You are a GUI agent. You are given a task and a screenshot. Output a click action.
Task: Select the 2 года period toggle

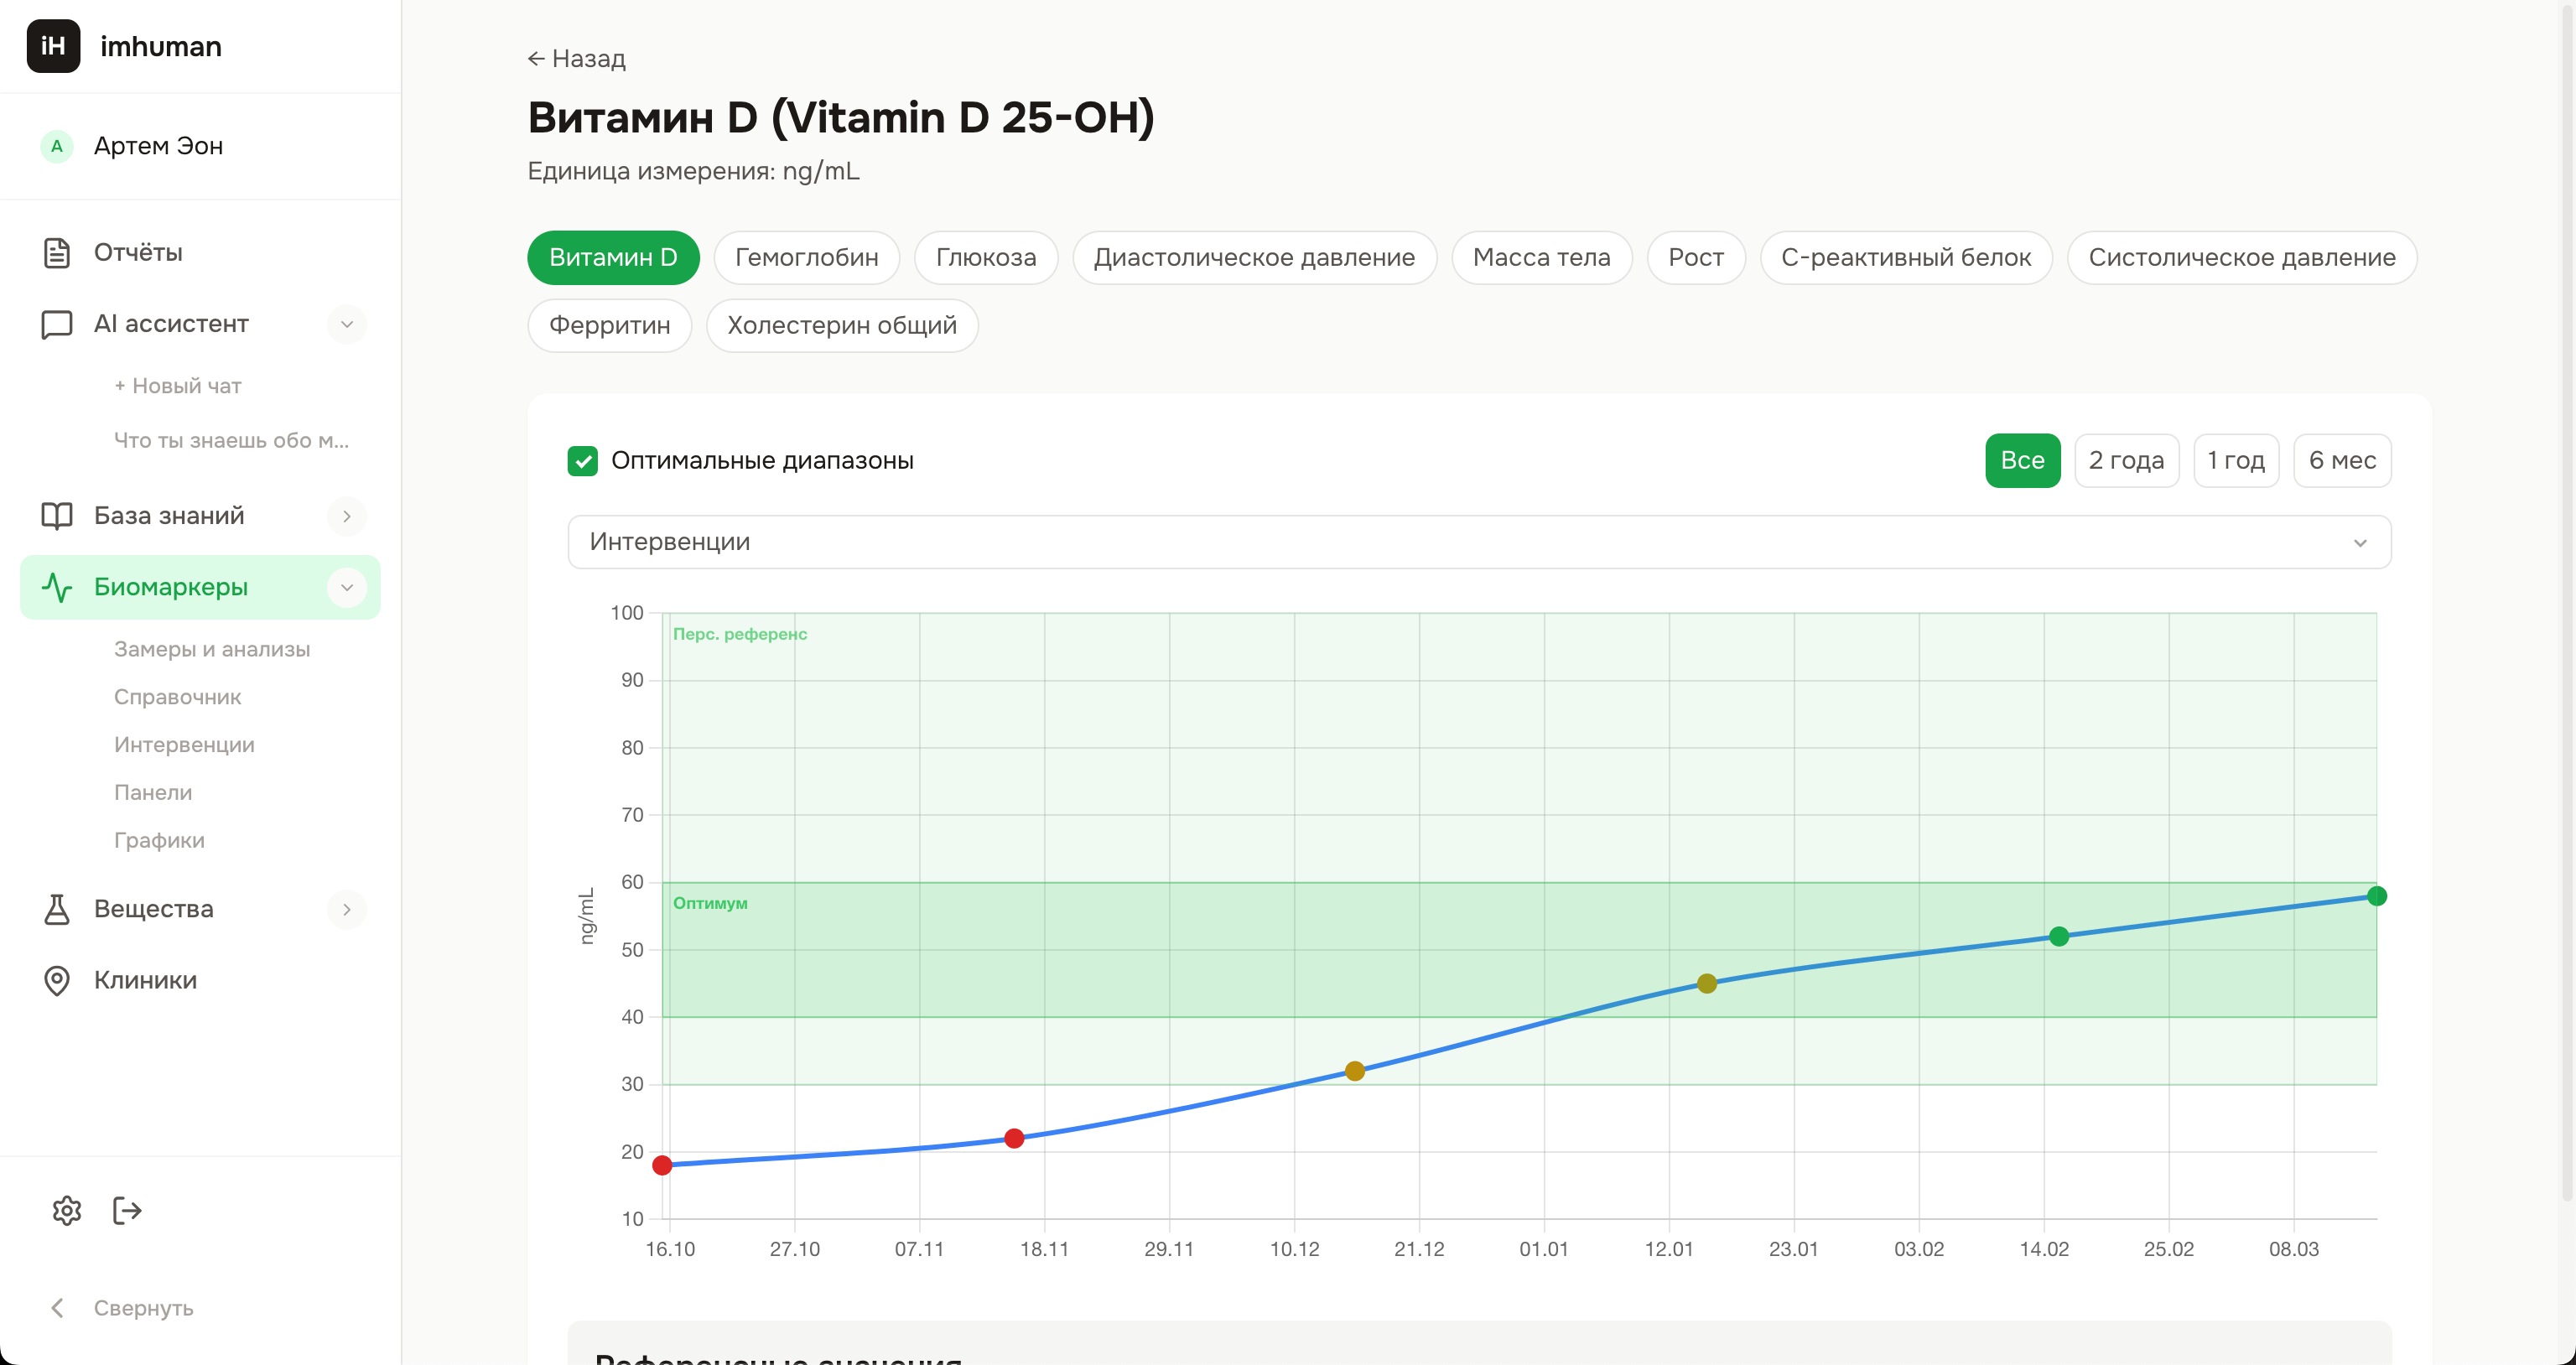click(x=2126, y=460)
